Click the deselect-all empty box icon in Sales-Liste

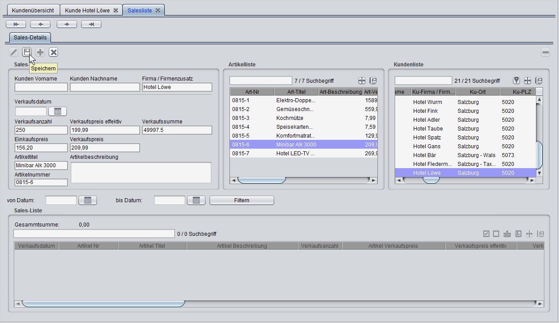(496, 234)
